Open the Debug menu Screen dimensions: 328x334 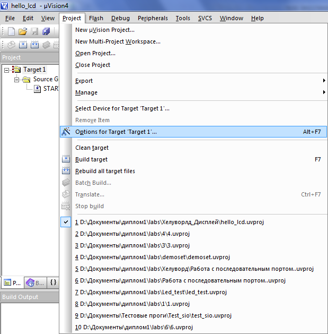click(120, 18)
